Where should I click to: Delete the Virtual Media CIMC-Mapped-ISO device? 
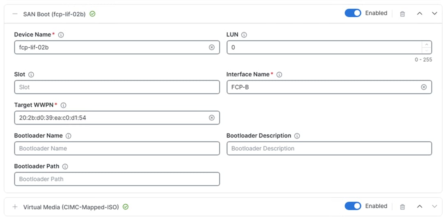402,207
